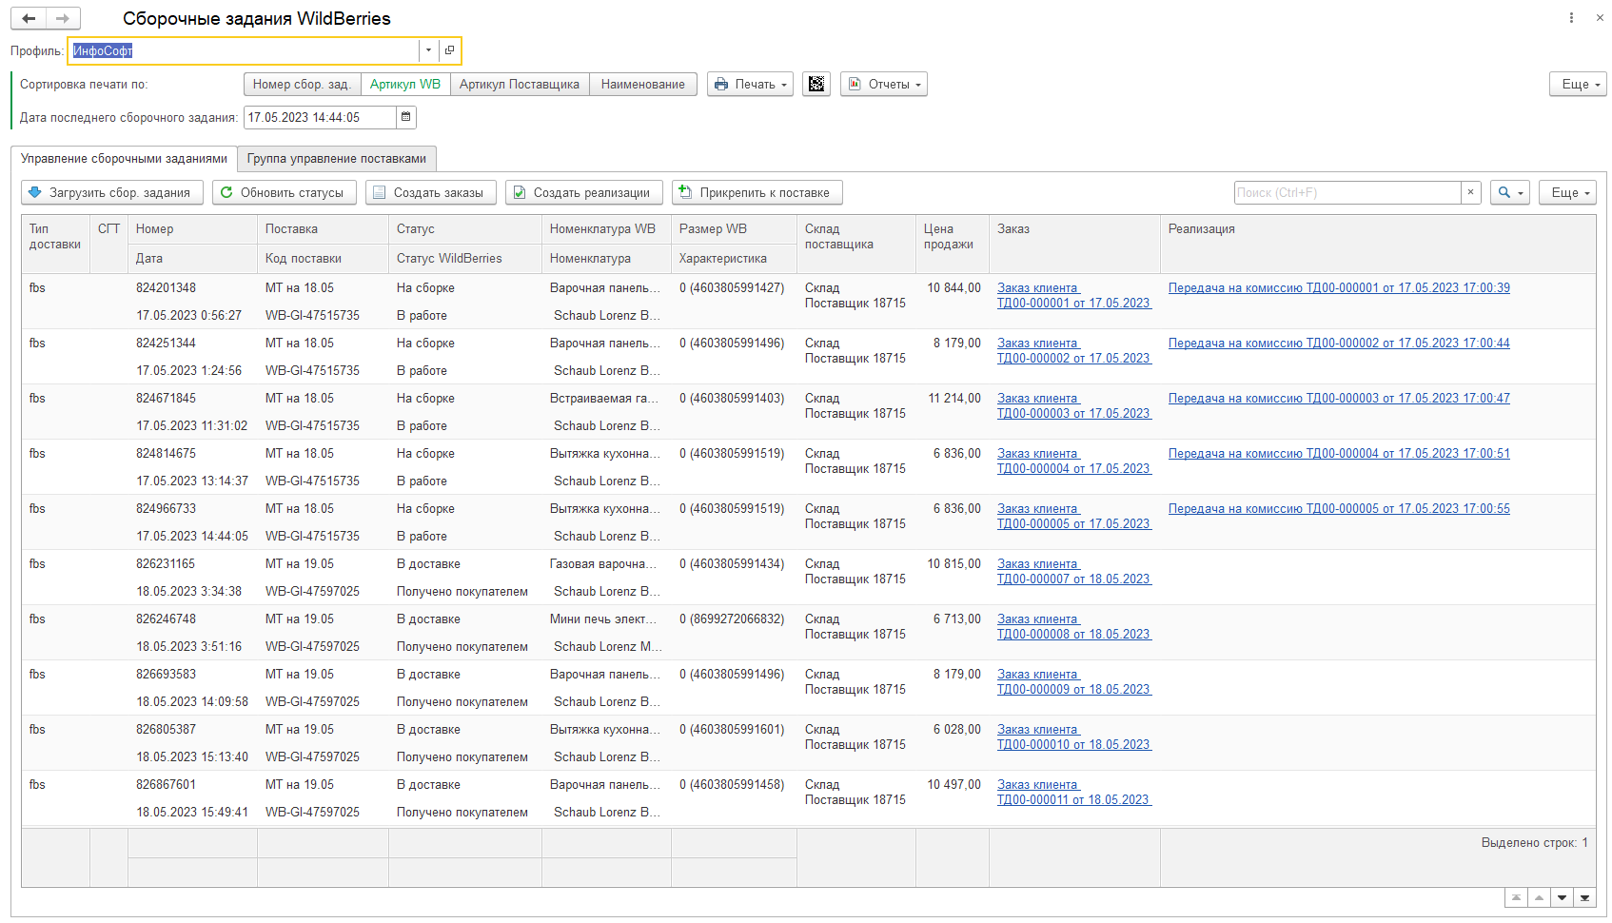Jump to the first row with the top arrow
The image size is (1612, 923).
click(1516, 897)
